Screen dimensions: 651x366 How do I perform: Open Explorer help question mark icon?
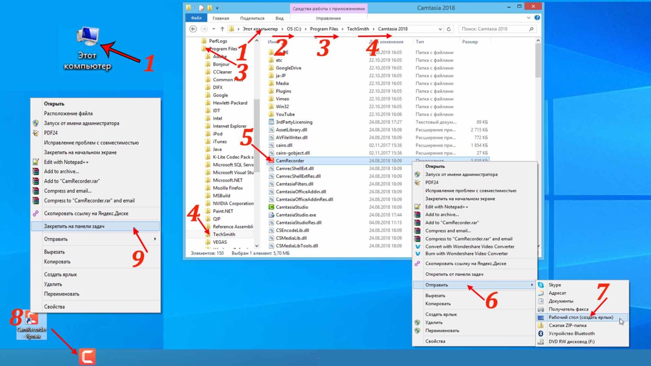(537, 18)
